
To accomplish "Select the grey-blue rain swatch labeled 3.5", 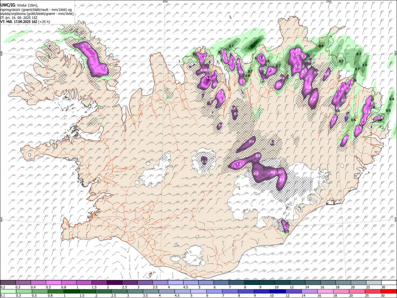I will coord(151,291).
